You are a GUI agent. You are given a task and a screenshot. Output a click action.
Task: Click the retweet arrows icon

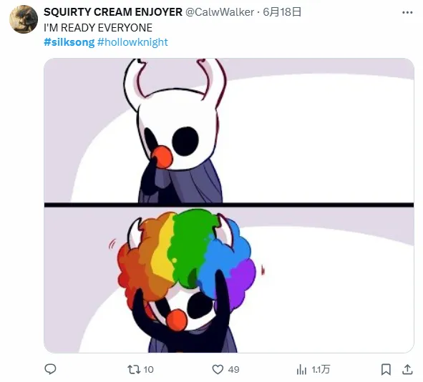[134, 369]
